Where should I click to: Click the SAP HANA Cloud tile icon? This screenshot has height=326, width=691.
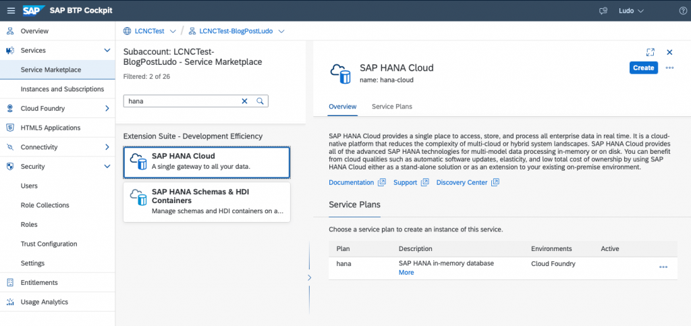pyautogui.click(x=138, y=162)
